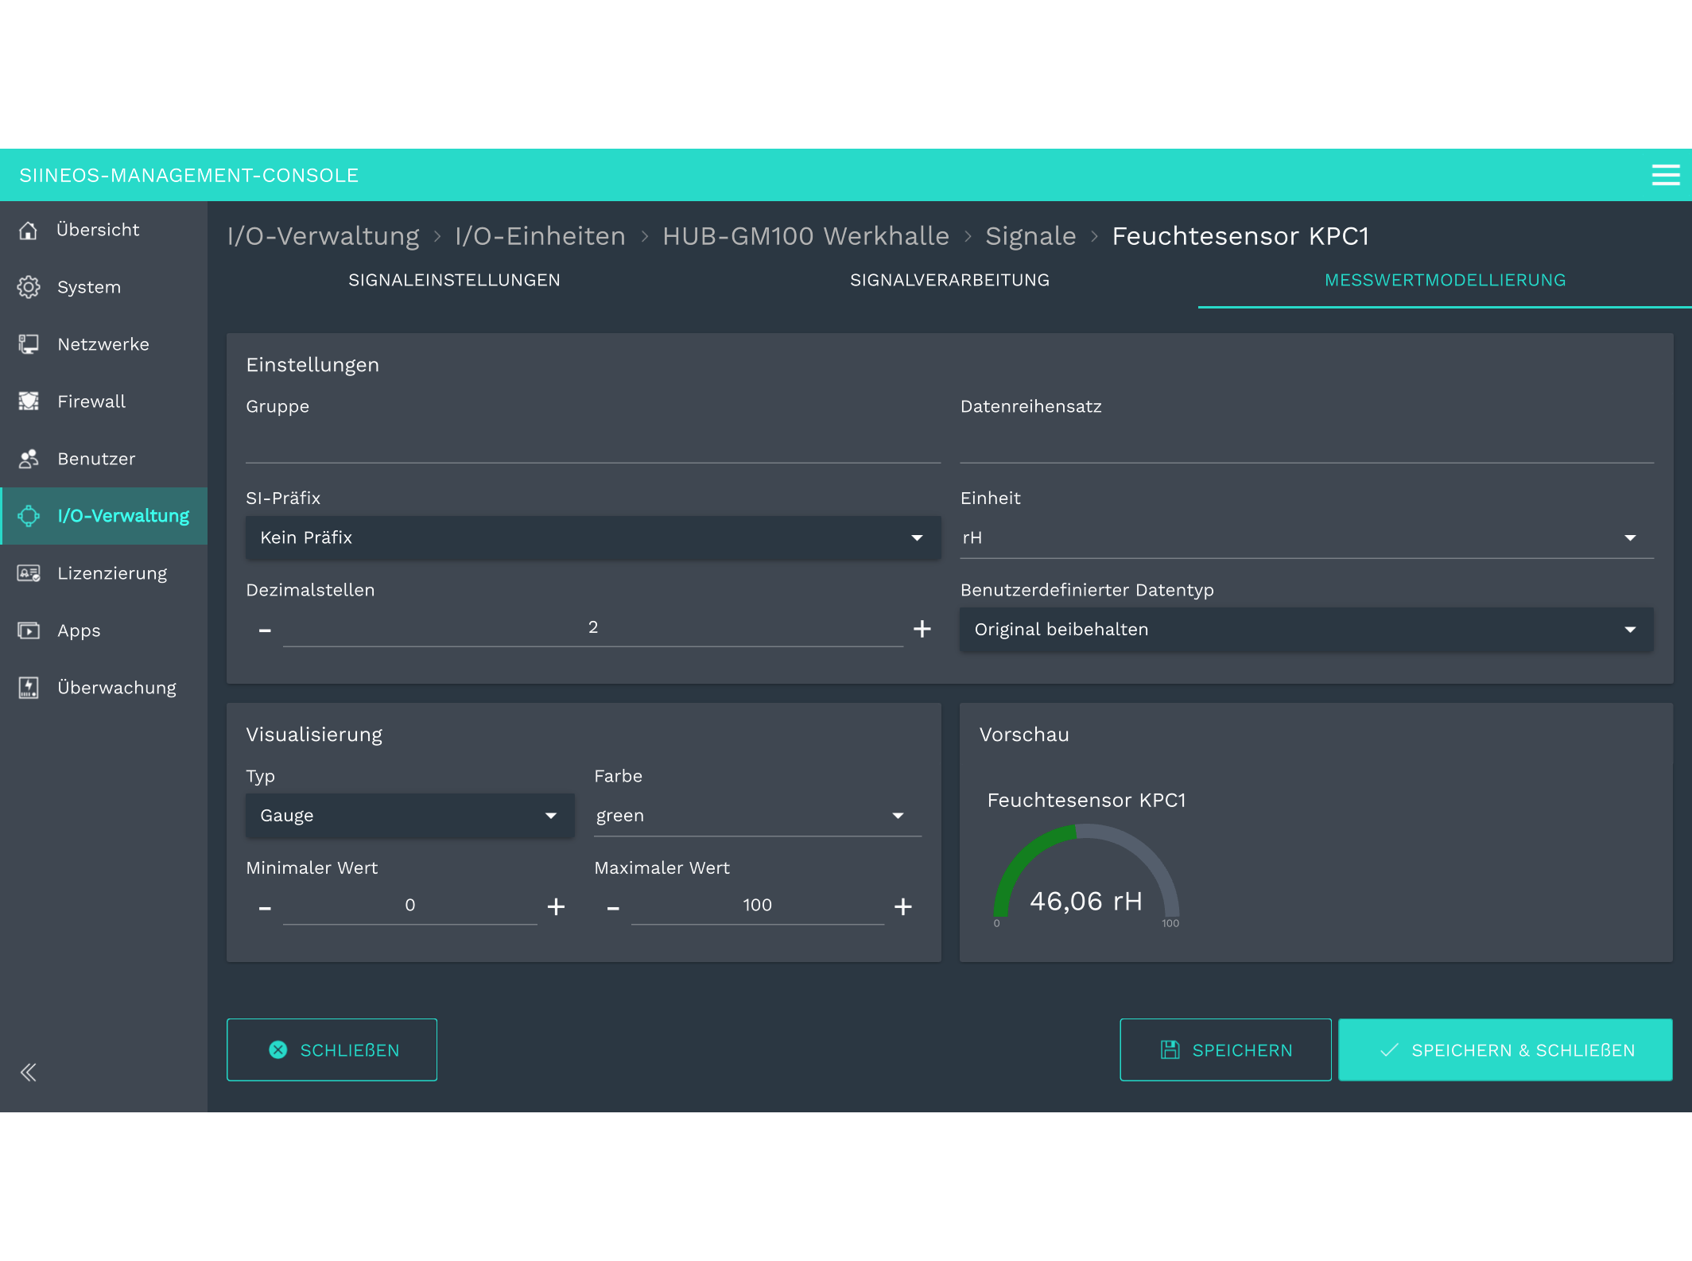This screenshot has height=1261, width=1692.
Task: Open Benutzerdefinierter Datentyp dropdown
Action: (1306, 630)
